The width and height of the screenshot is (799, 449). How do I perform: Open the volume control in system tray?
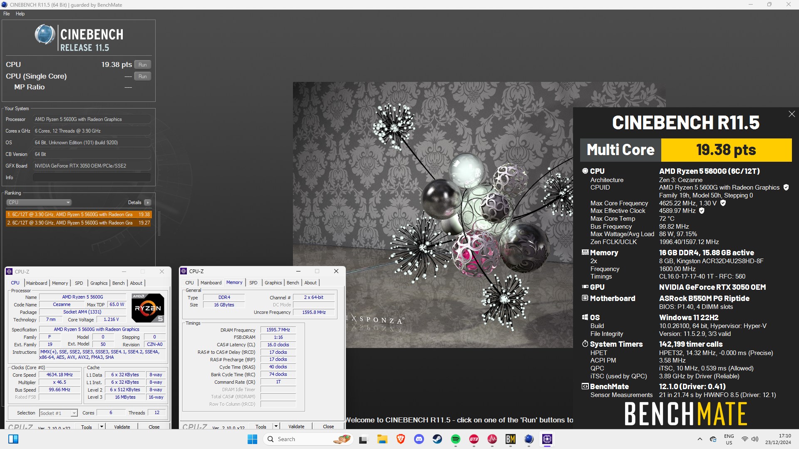[x=755, y=439]
